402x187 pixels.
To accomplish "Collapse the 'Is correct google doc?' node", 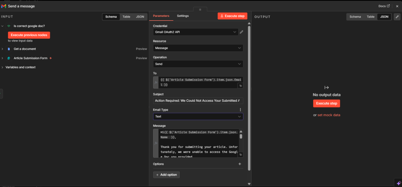I will pos(2,26).
